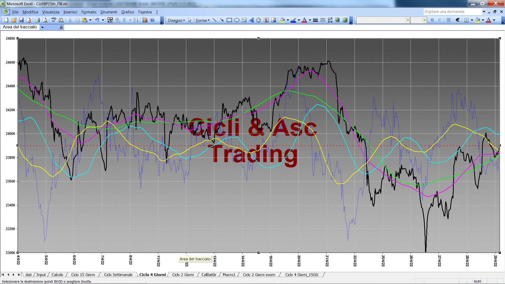Open the Strumenti menu
This screenshot has width=505, height=284.
109,12
